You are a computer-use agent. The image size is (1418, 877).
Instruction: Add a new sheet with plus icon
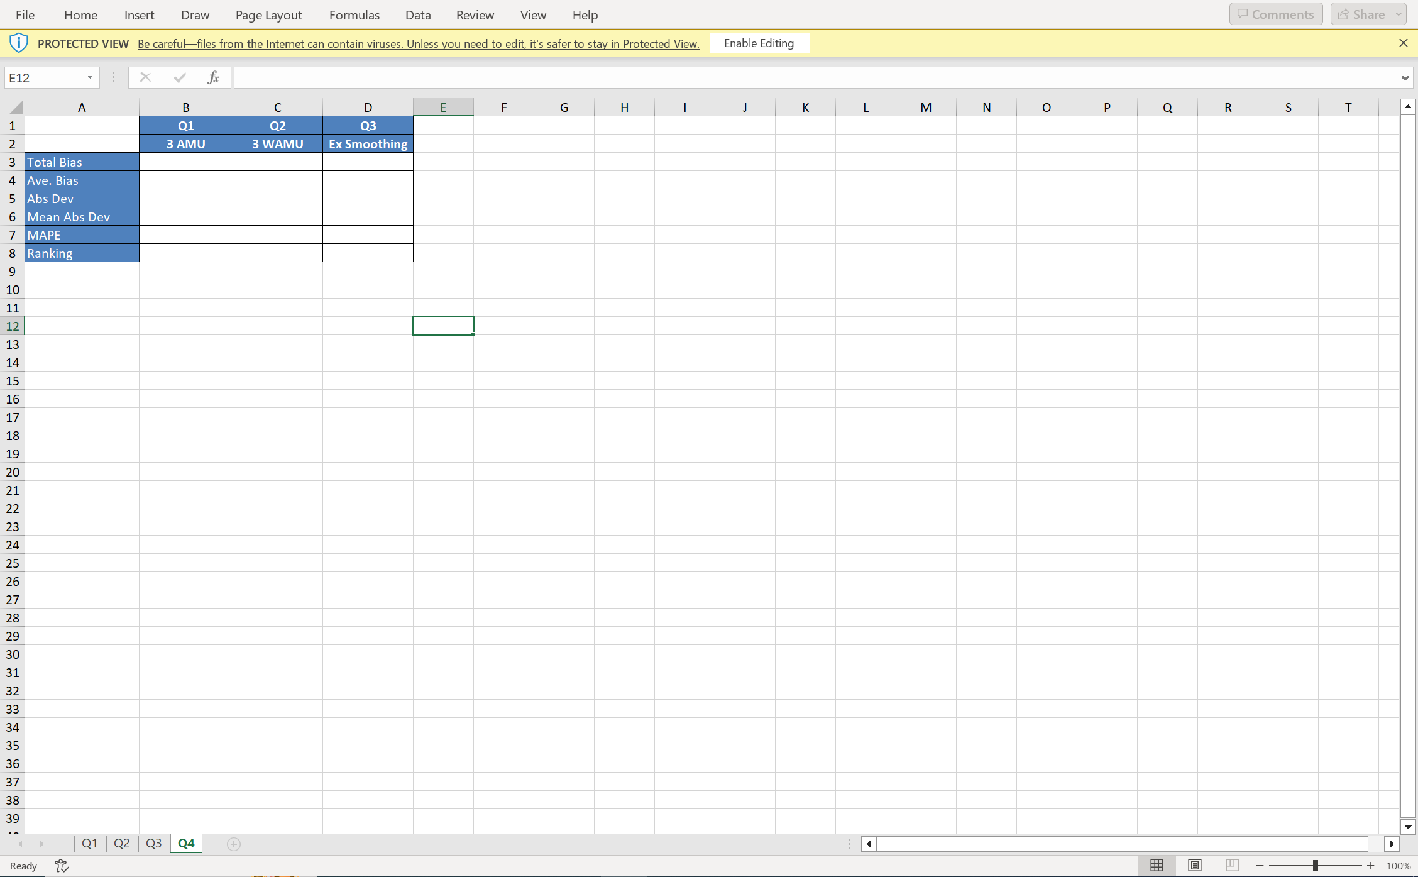pos(233,844)
